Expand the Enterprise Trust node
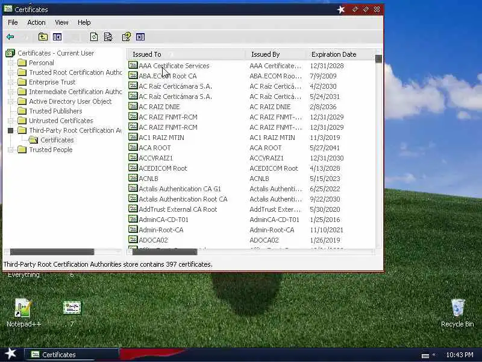The width and height of the screenshot is (482, 362). pos(11,82)
